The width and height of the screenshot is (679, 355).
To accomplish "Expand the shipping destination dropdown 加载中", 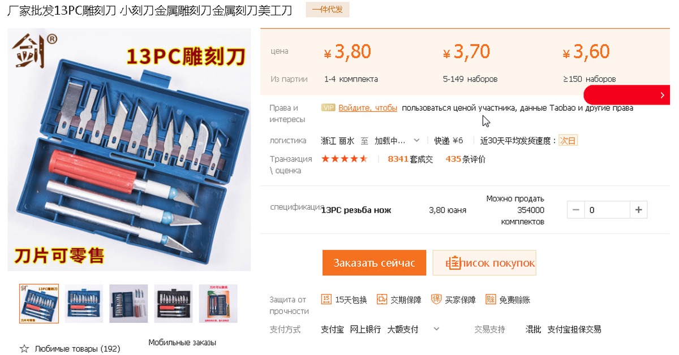I will pos(397,140).
